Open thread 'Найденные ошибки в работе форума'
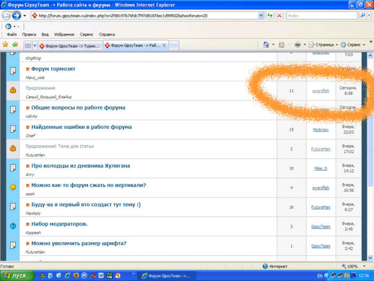Image resolution: width=374 pixels, height=281 pixels. [82, 127]
